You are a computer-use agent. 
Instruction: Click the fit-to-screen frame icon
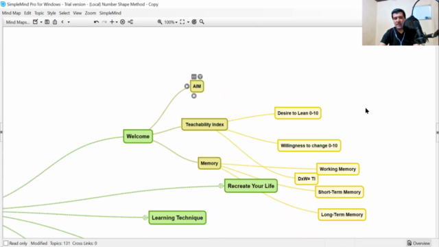coord(182,22)
